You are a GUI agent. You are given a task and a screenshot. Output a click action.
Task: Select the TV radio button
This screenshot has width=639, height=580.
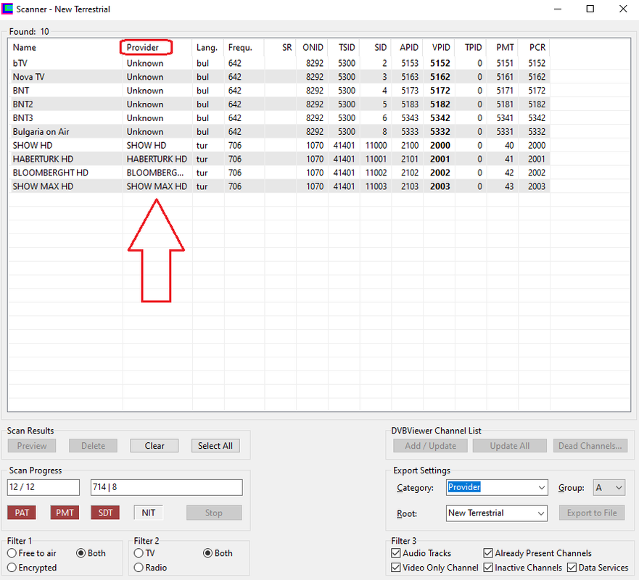tap(144, 553)
